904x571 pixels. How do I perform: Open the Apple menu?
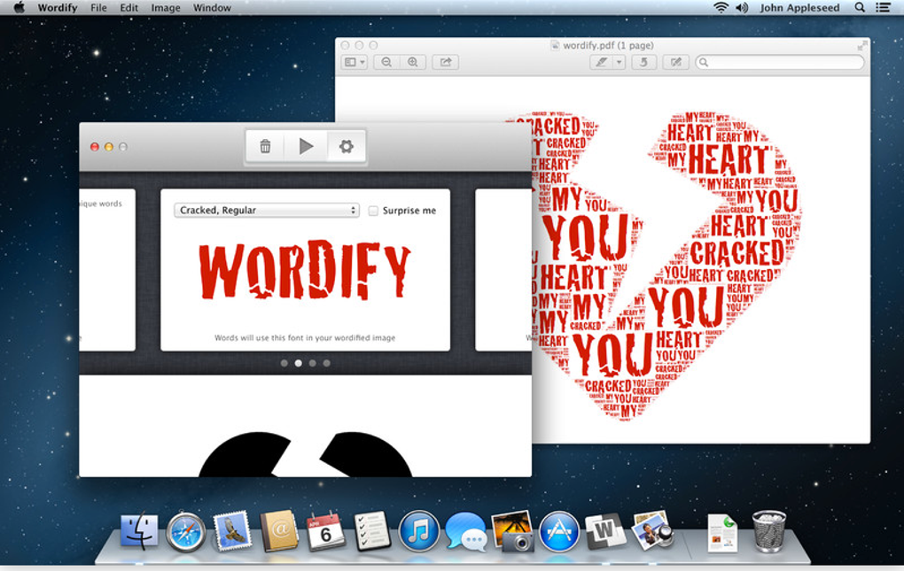pyautogui.click(x=19, y=7)
